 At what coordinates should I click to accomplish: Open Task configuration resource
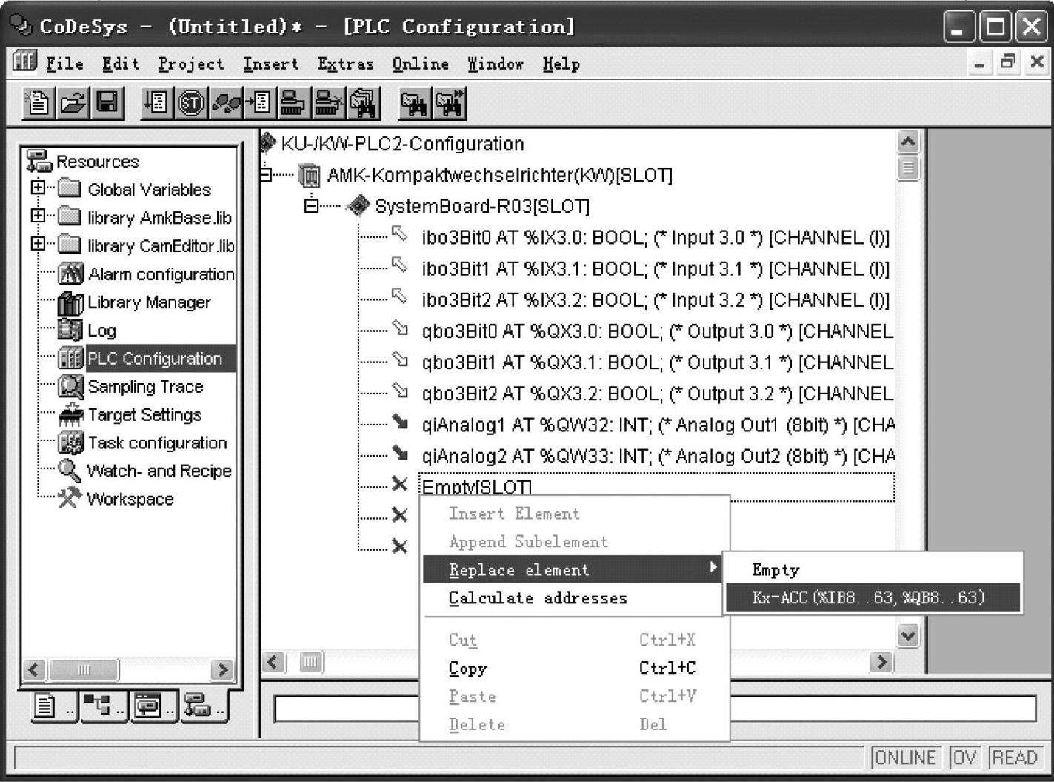(156, 443)
